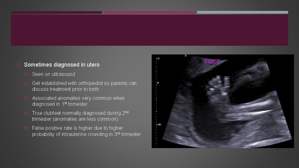Click the white focus arrow marker on ultrasound scale
The height and width of the screenshot is (168, 299).
pos(158,83)
